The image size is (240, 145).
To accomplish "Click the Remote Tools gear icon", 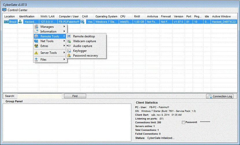I will click(x=36, y=36).
